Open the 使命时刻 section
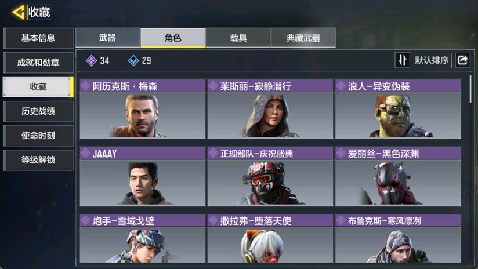This screenshot has width=478, height=269. tap(38, 136)
